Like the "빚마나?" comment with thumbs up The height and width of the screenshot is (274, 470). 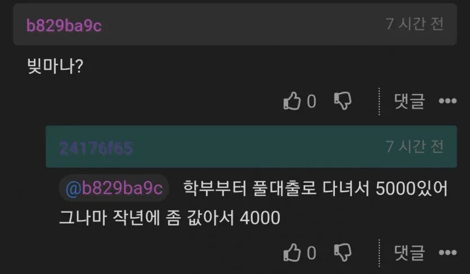point(292,101)
